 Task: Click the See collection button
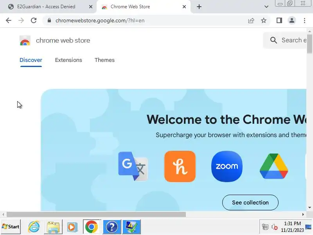(250, 202)
